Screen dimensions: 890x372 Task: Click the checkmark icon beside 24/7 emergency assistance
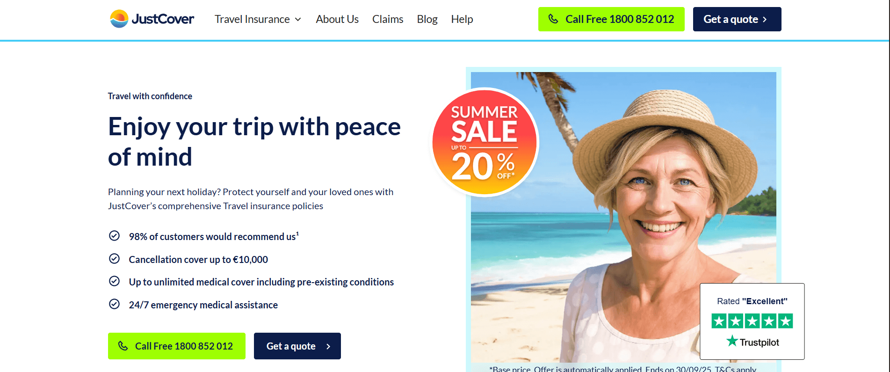pos(114,304)
